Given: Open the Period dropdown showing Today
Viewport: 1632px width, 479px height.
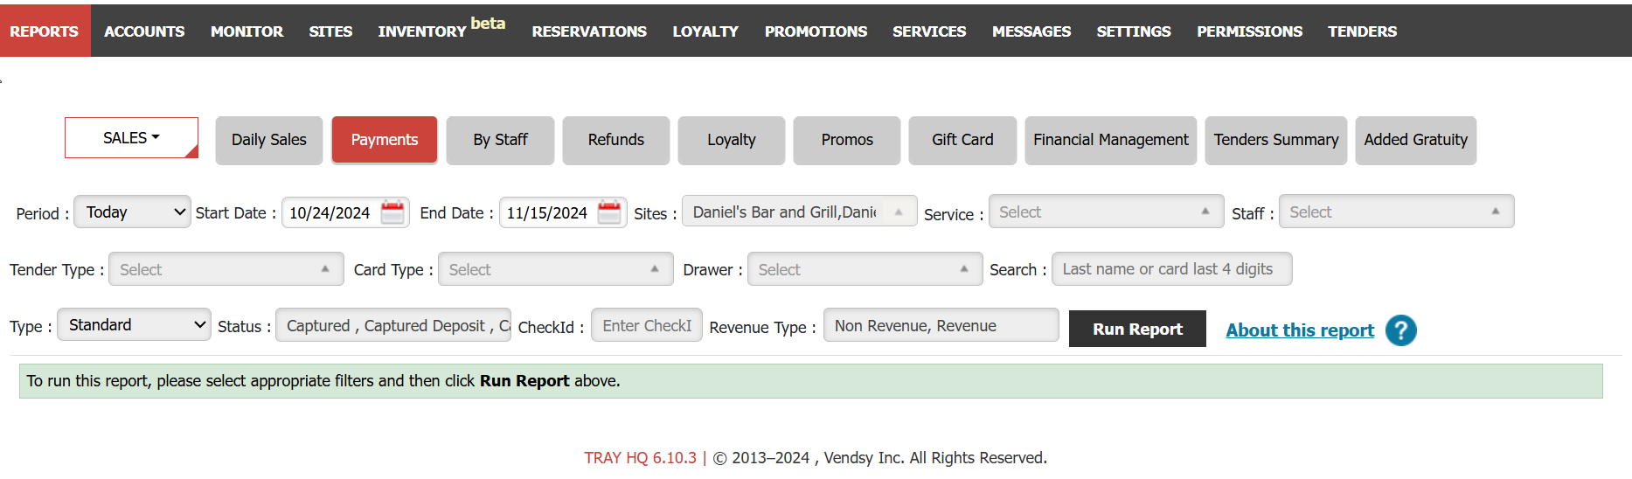Looking at the screenshot, I should pyautogui.click(x=133, y=212).
